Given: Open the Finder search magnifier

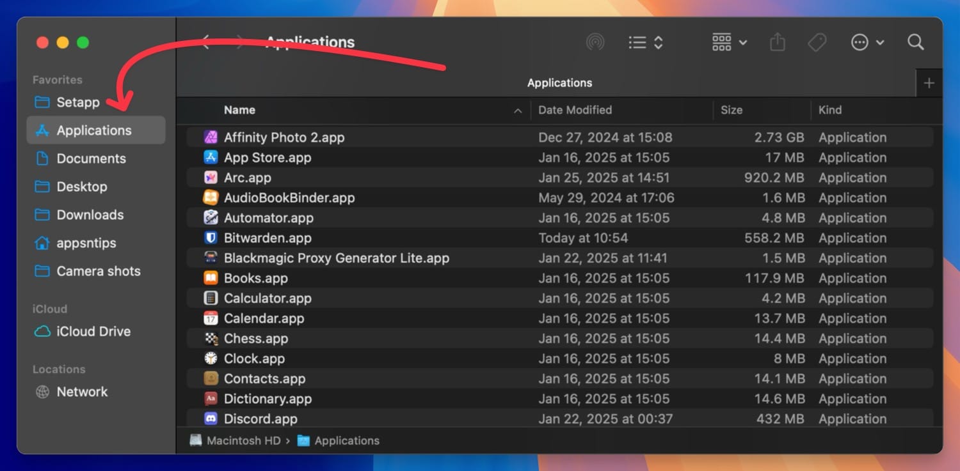Looking at the screenshot, I should point(915,43).
